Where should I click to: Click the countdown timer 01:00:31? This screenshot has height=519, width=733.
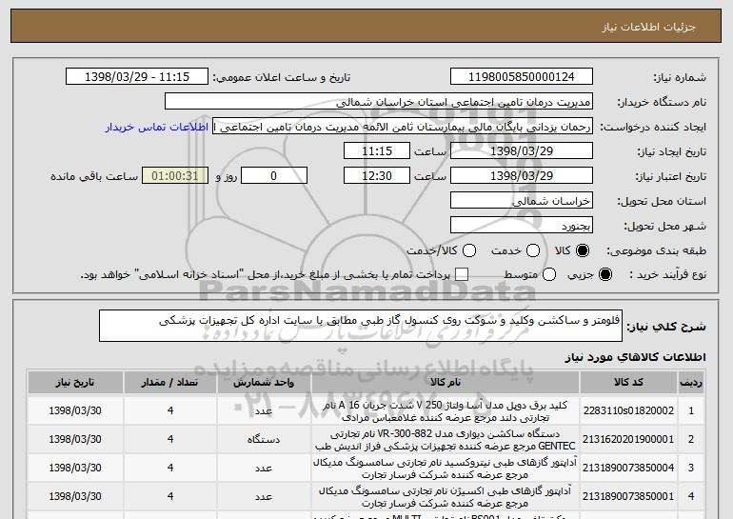(175, 176)
